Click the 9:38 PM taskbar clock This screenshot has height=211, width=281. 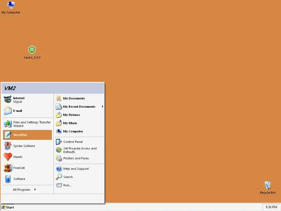click(271, 207)
